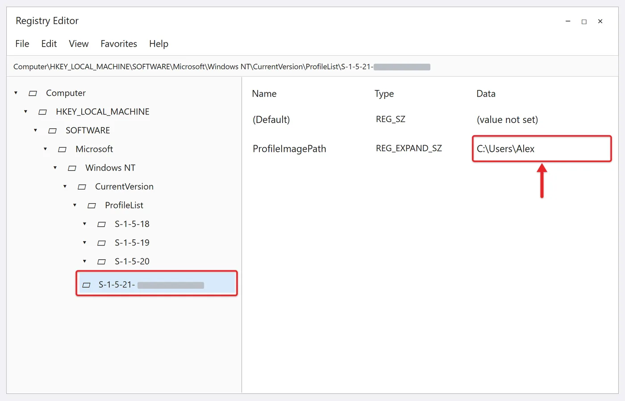The height and width of the screenshot is (401, 625).
Task: Click the S-1-5-19 folder icon
Action: pos(101,243)
